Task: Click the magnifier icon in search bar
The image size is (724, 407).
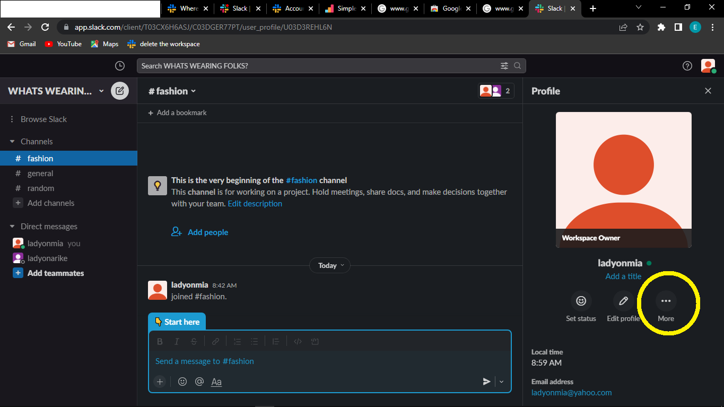Action: [x=517, y=66]
